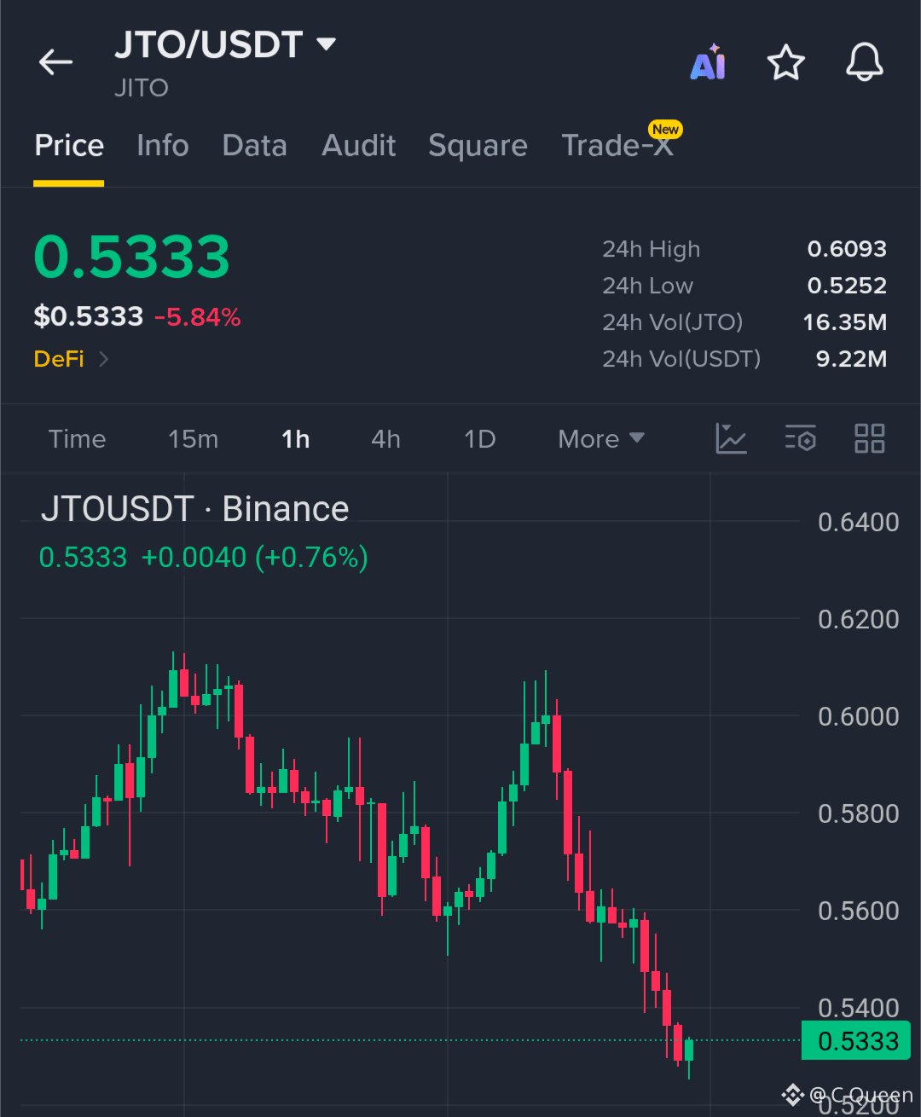Image resolution: width=921 pixels, height=1117 pixels.
Task: Tap the large green 0.5333 price
Action: point(132,257)
